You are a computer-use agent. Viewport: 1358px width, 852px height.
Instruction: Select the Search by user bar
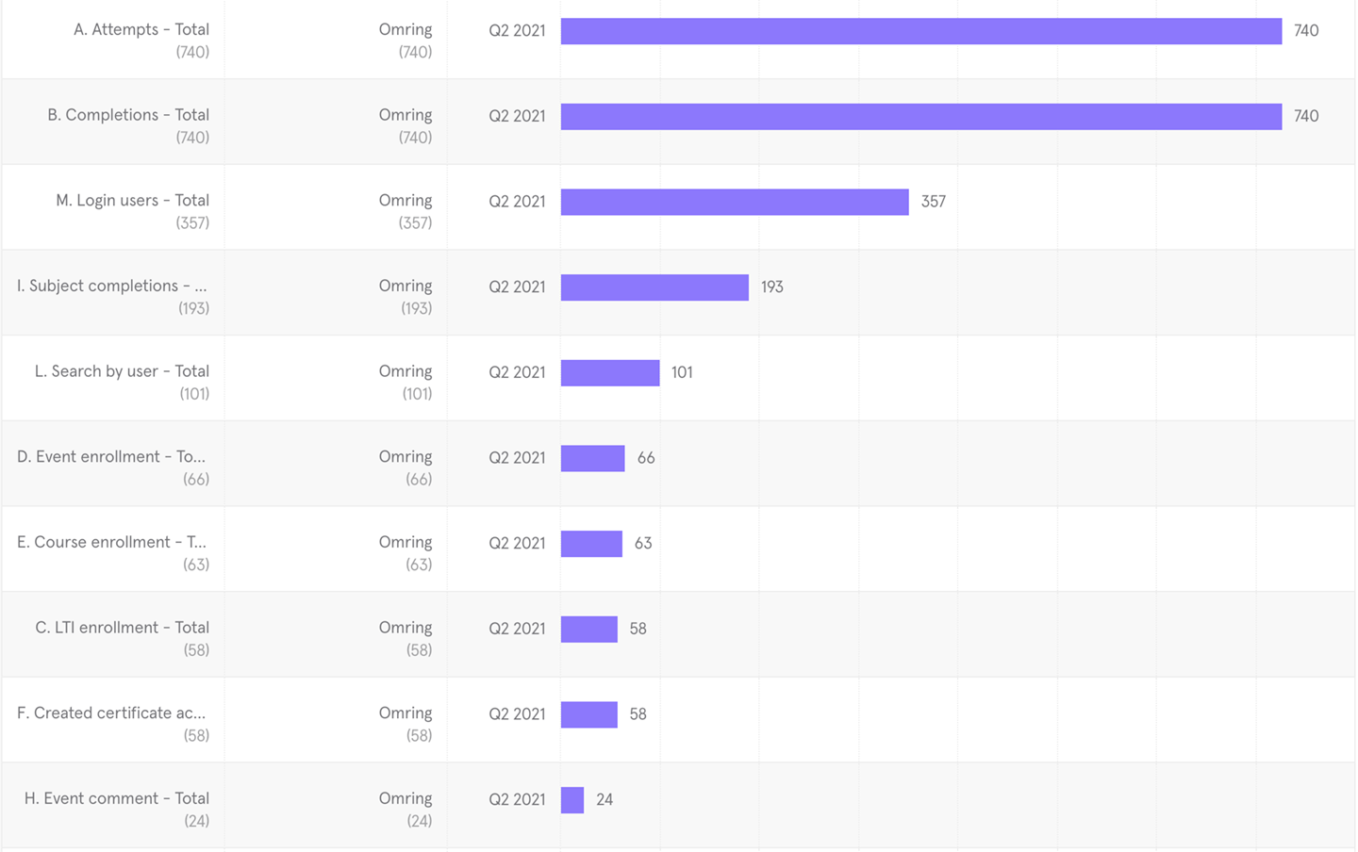tap(610, 373)
